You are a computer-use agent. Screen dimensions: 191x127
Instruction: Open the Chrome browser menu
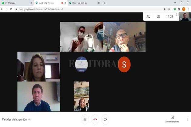pyautogui.click(x=188, y=9)
